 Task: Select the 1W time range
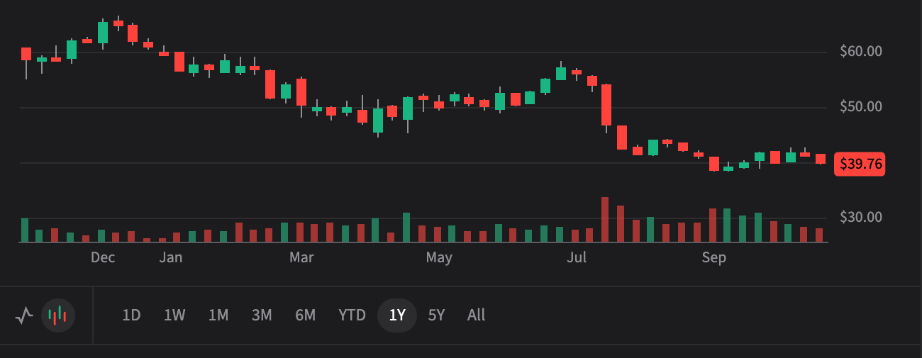pyautogui.click(x=174, y=315)
